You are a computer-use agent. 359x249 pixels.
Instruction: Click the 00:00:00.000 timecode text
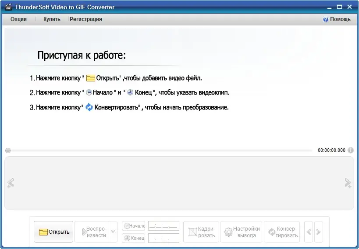point(331,150)
